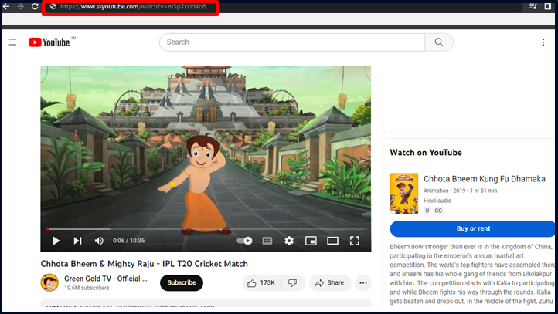Viewport: 558px width, 314px height.
Task: Click the Subscribe button
Action: pos(182,282)
